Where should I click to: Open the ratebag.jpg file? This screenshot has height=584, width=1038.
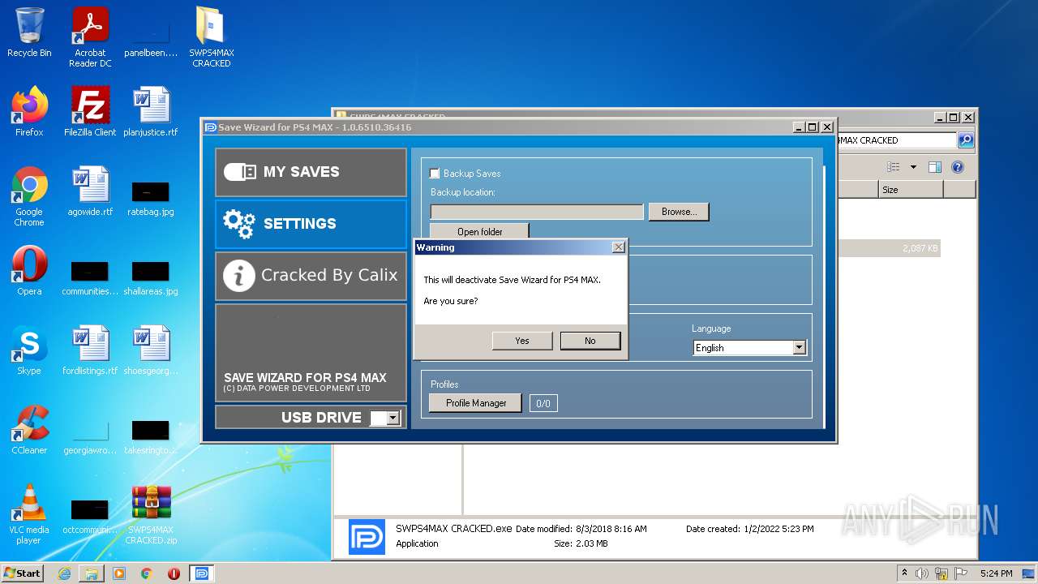[151, 198]
